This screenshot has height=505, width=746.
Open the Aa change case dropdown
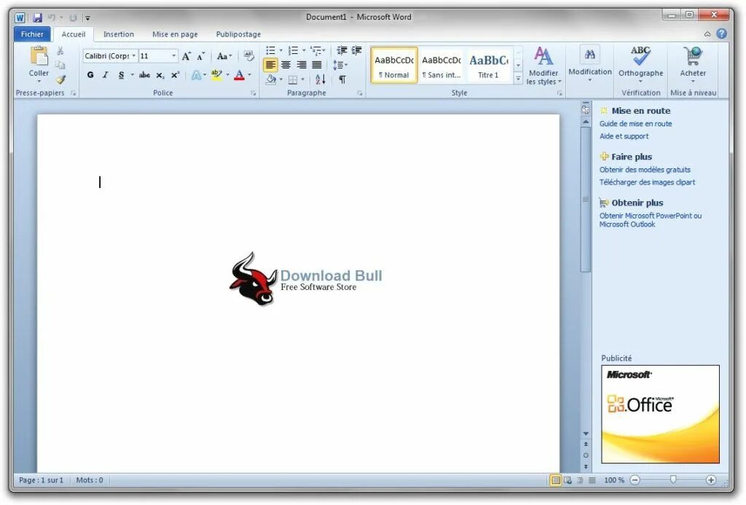click(x=224, y=56)
